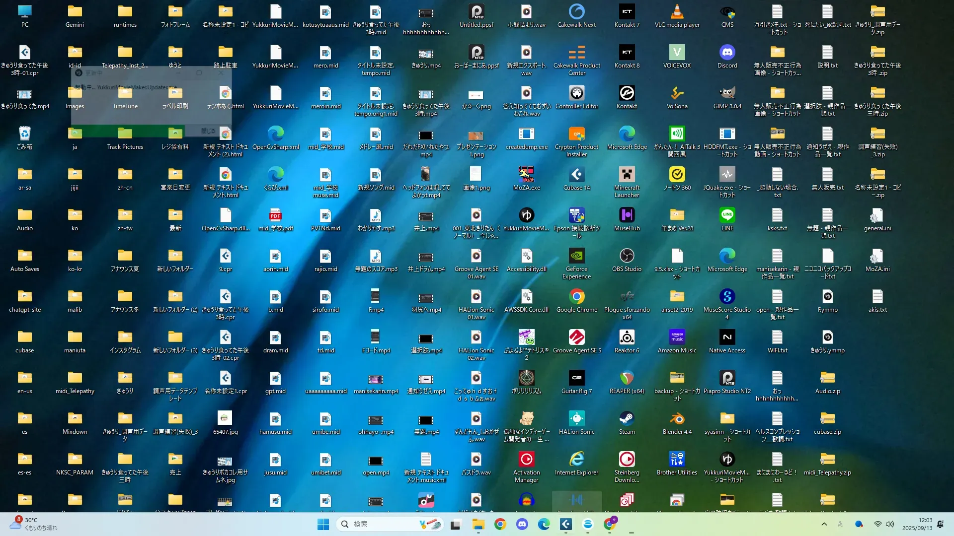The height and width of the screenshot is (536, 954).
Task: Select the VOICEVOX desktop shortcut
Action: tap(677, 53)
